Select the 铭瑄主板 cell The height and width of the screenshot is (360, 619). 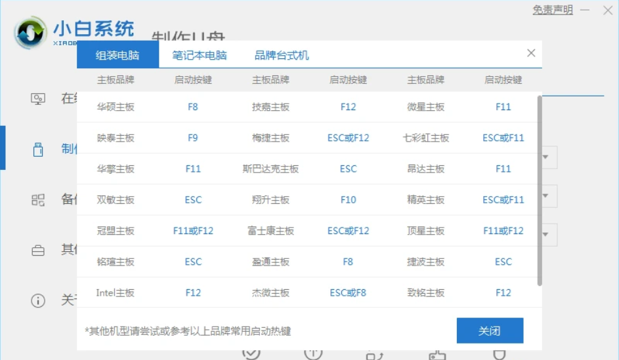(116, 262)
